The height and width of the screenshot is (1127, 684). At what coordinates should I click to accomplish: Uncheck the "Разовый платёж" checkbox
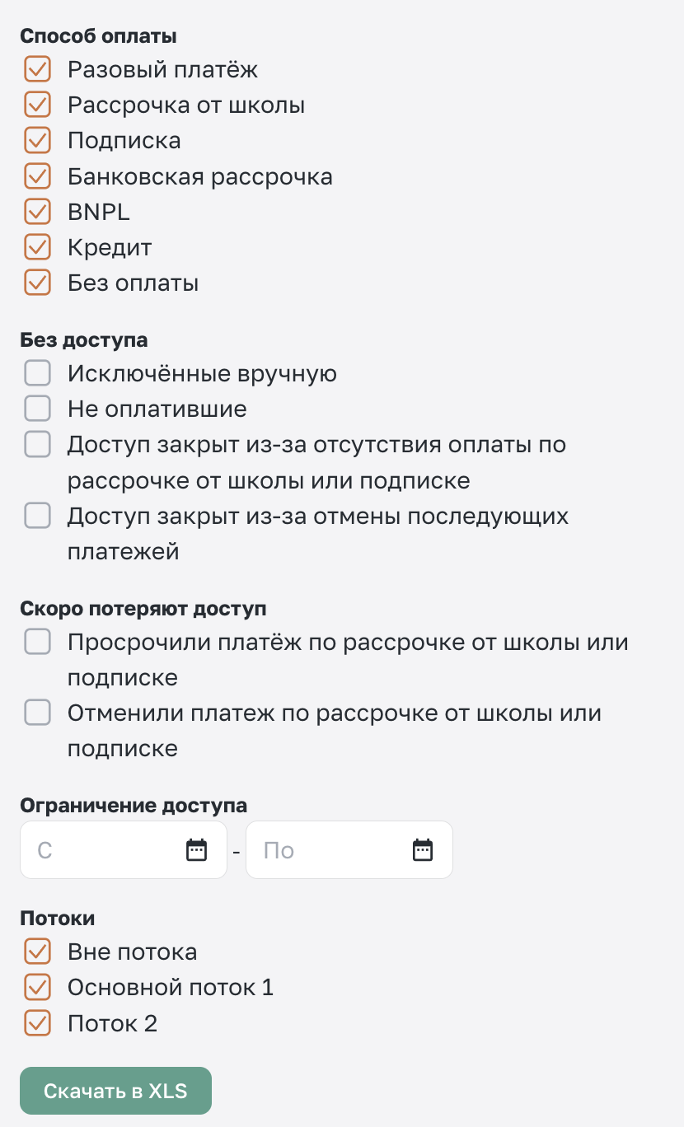pyautogui.click(x=38, y=69)
